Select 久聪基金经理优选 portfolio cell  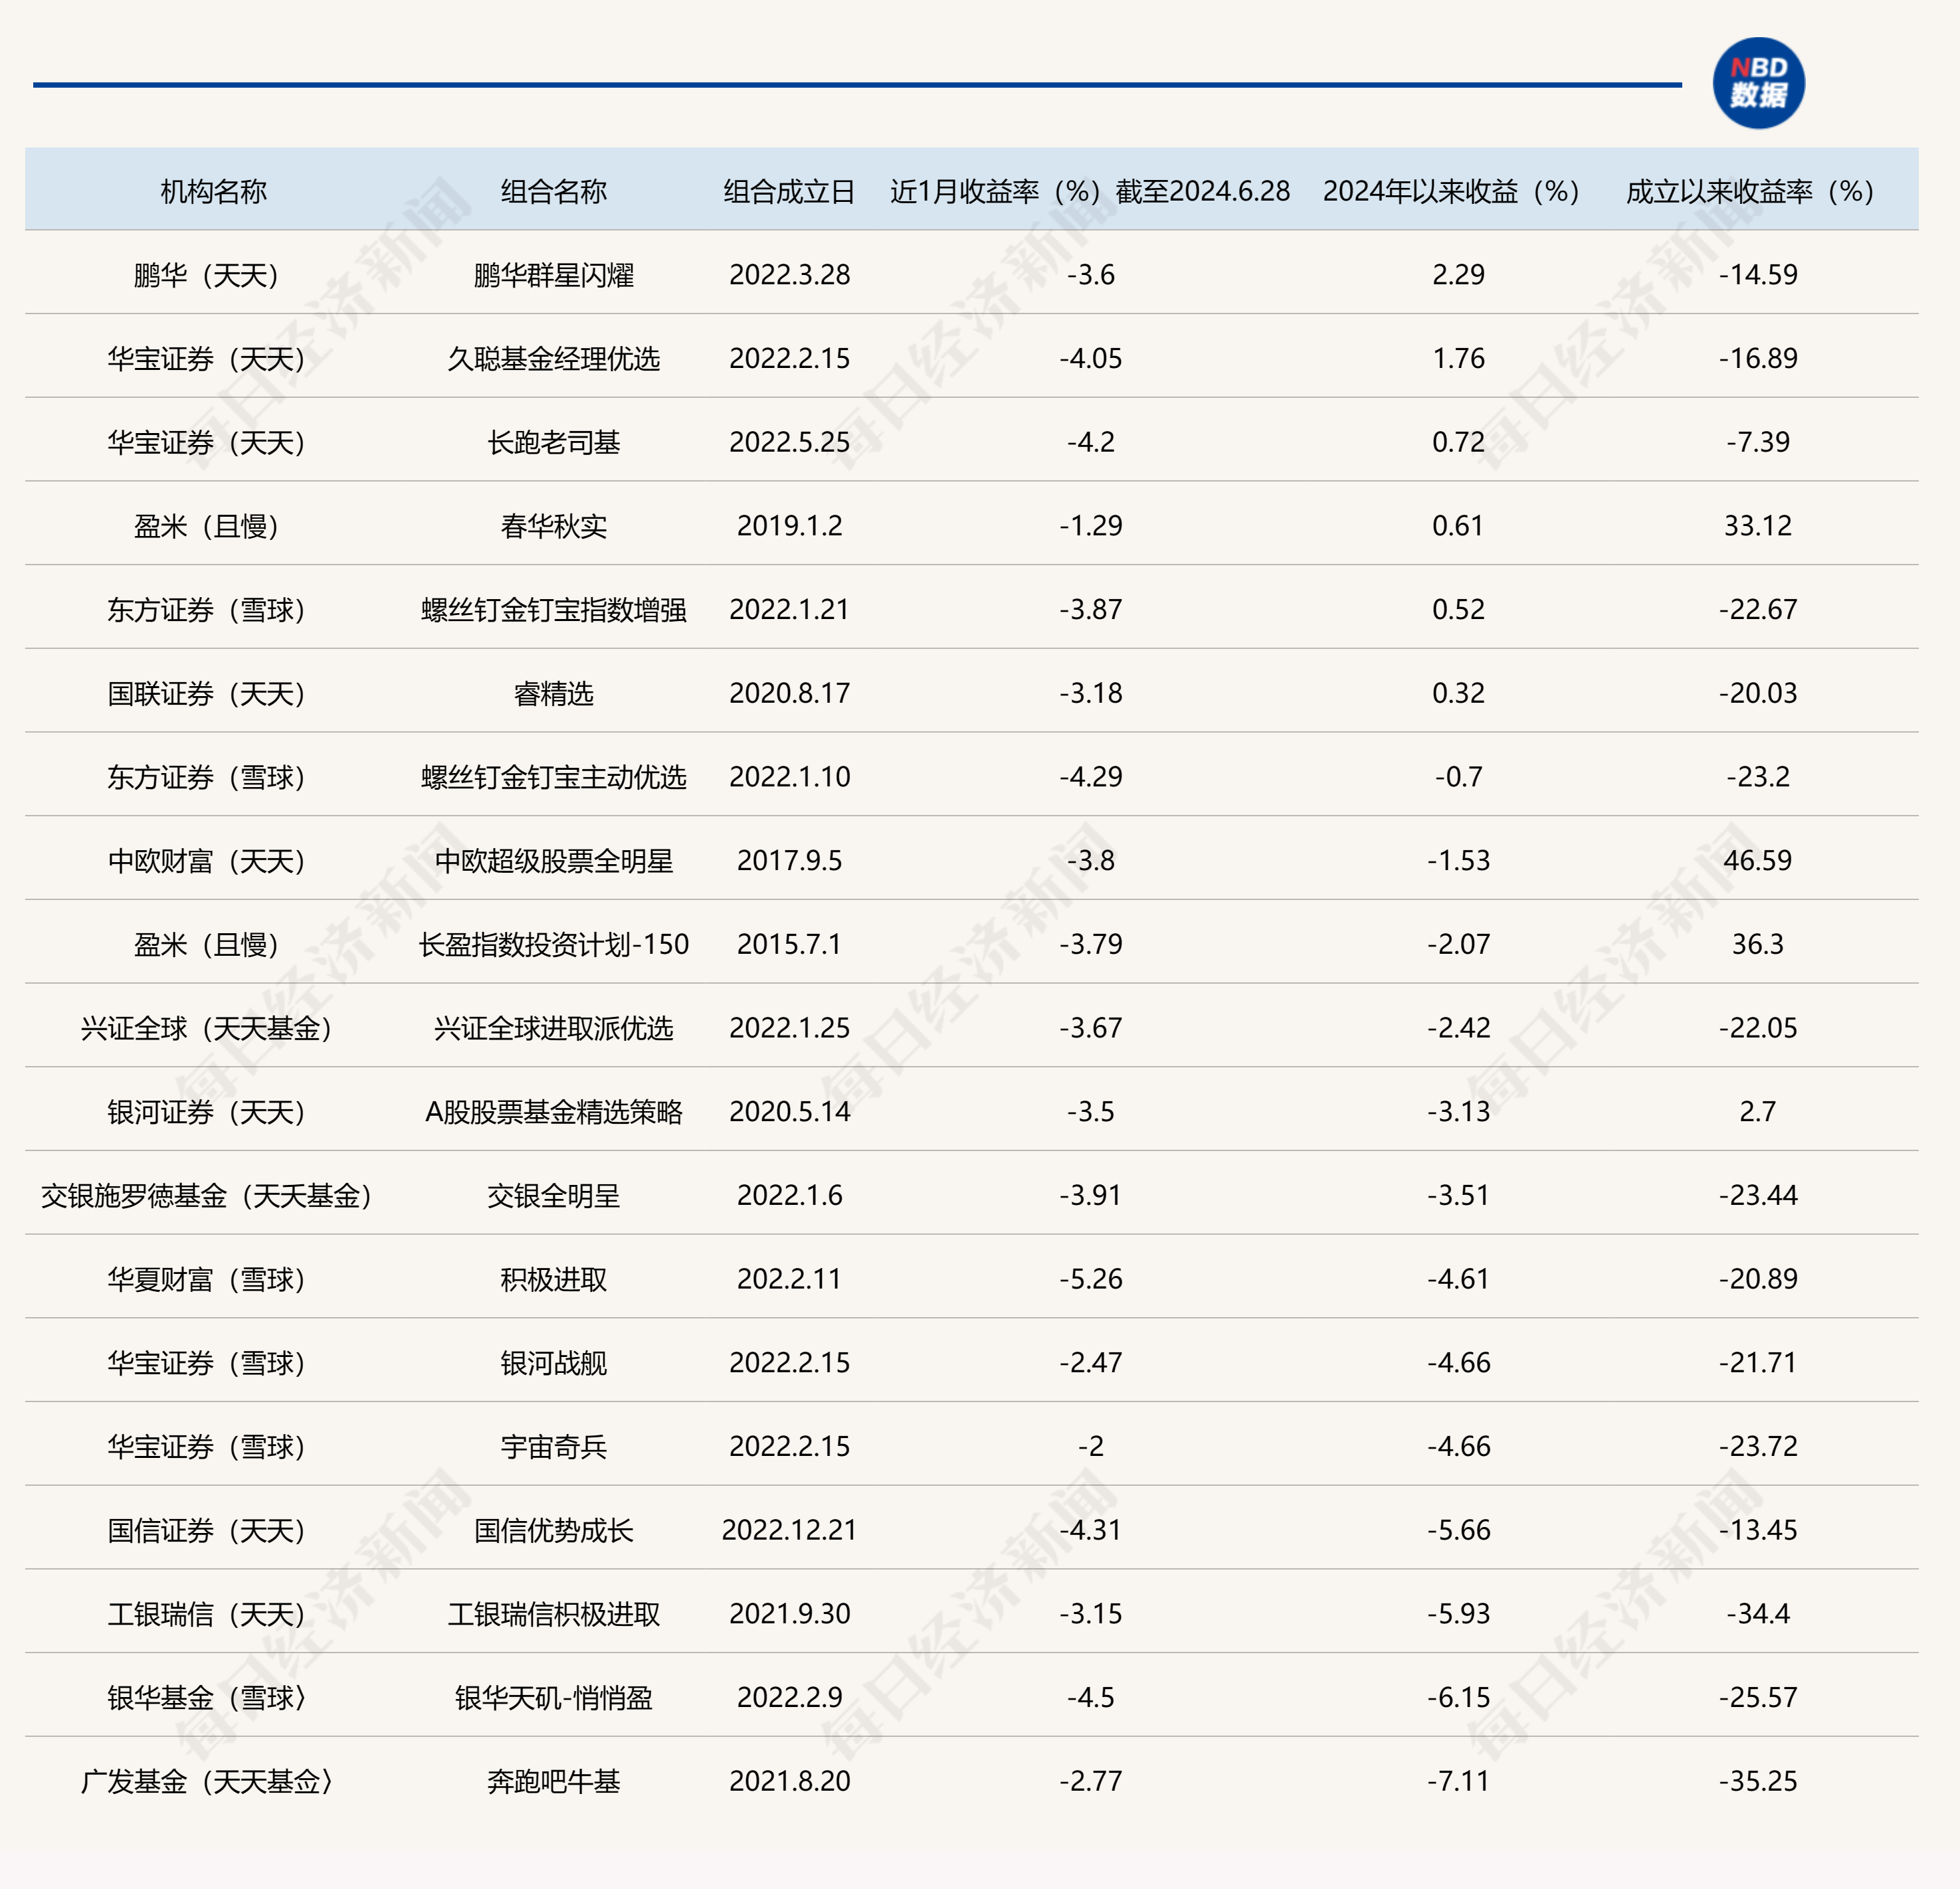(554, 359)
